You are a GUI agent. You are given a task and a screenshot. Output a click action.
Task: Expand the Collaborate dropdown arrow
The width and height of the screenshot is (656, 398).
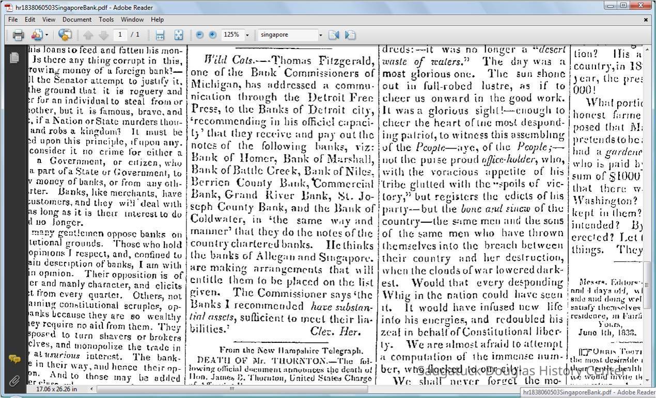tap(46, 35)
